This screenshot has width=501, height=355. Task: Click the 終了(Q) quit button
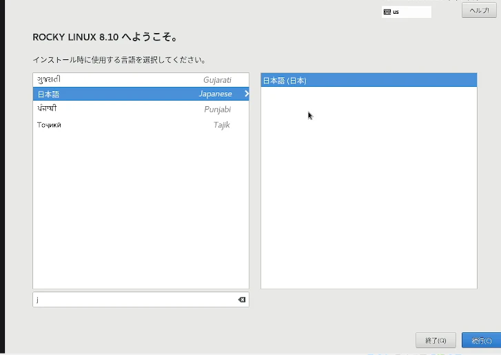pyautogui.click(x=436, y=341)
